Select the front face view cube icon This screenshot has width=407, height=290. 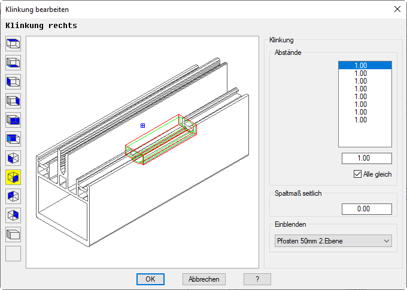click(13, 120)
